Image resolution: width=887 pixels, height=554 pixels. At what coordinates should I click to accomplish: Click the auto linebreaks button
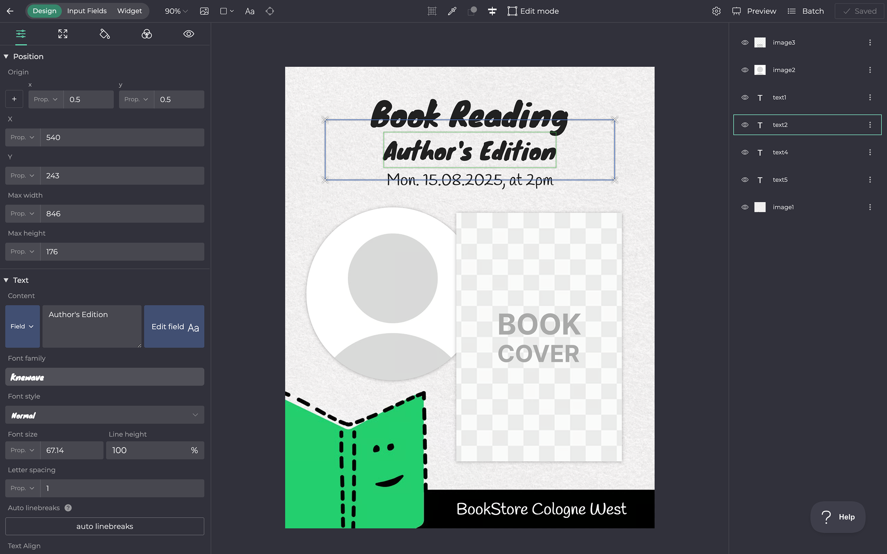click(x=105, y=526)
